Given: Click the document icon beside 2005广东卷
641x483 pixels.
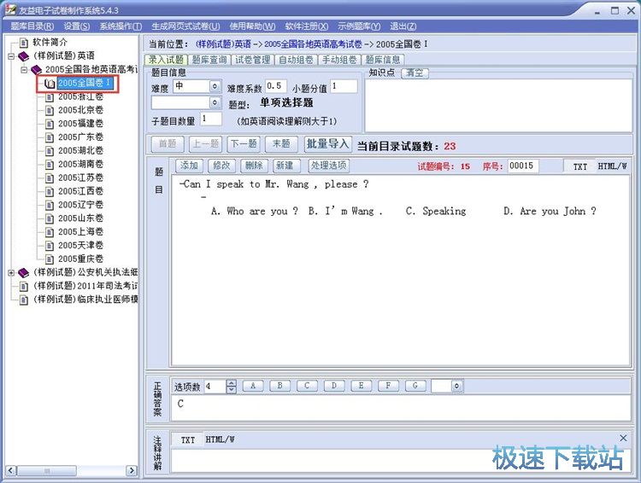Looking at the screenshot, I should pyautogui.click(x=50, y=137).
